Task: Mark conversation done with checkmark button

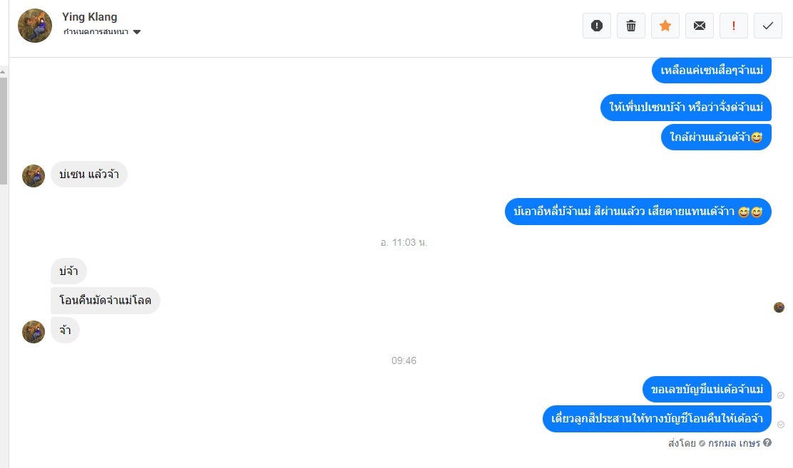Action: (x=768, y=26)
